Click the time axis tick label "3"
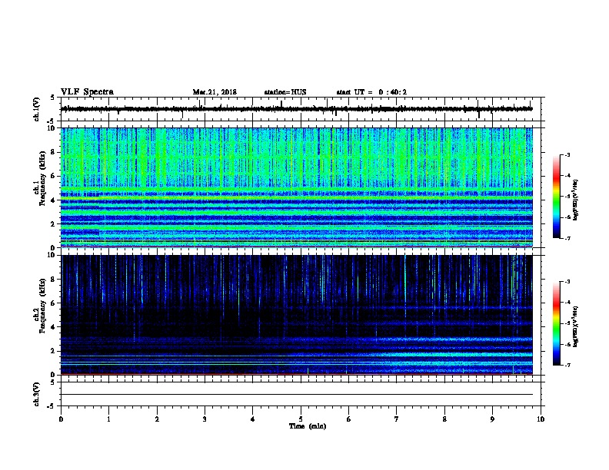This screenshot has height=470, width=609. pos(205,419)
